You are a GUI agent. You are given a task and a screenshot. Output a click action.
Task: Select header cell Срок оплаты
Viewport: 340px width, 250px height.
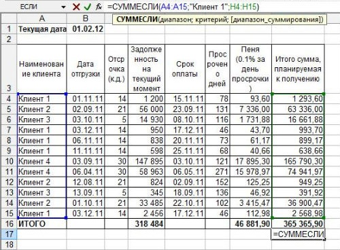click(185, 69)
